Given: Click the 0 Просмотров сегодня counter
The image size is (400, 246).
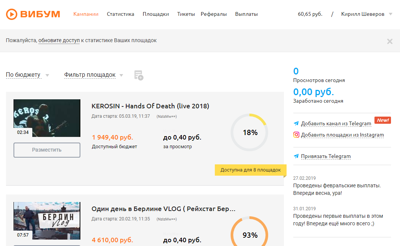Looking at the screenshot, I should coord(296,71).
